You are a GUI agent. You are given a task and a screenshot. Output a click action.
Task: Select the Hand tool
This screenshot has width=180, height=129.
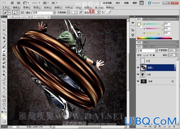4,104
